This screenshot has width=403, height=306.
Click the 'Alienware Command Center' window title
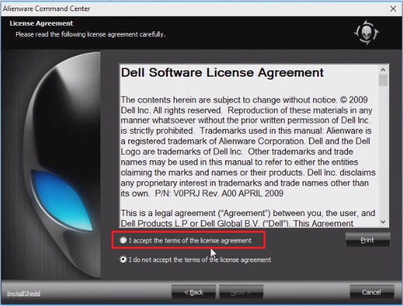pos(47,9)
